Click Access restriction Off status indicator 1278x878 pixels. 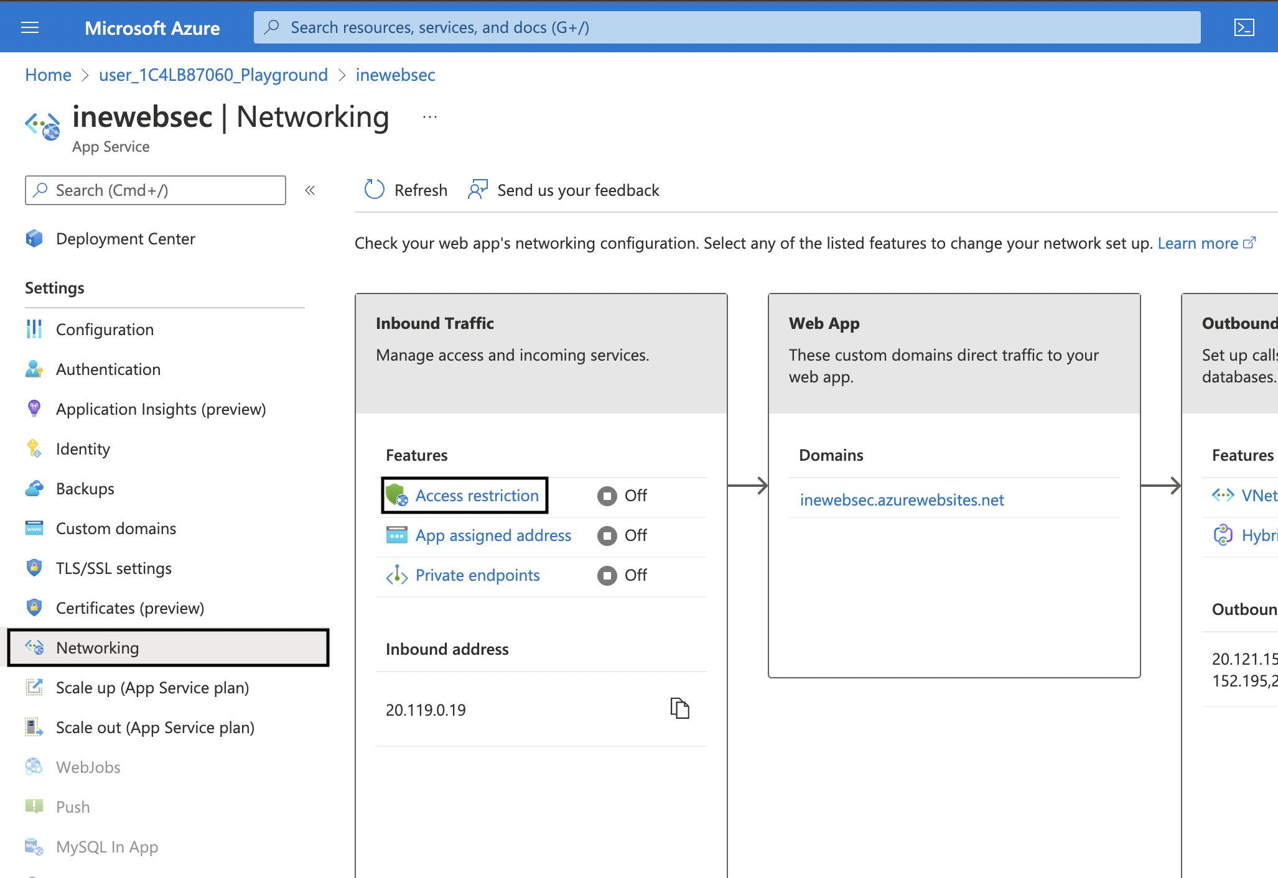(x=607, y=496)
